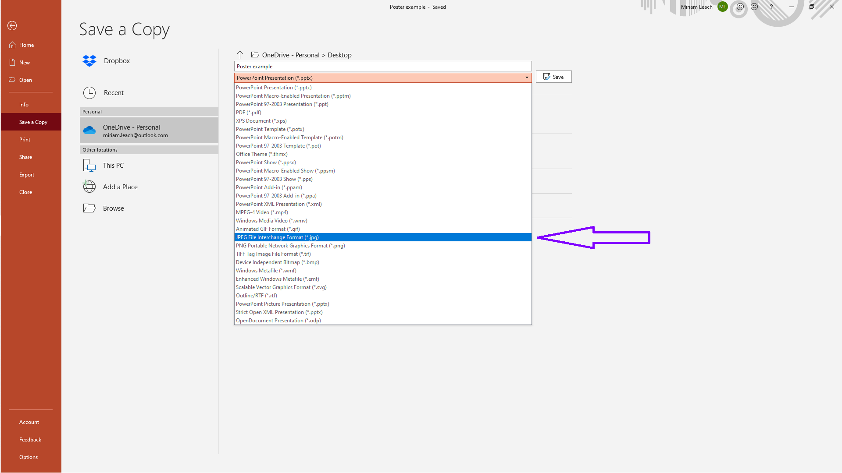Open Account settings
The image size is (842, 473).
tap(31, 422)
